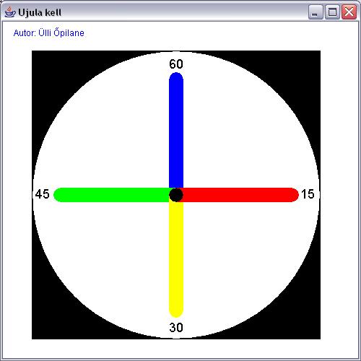The width and height of the screenshot is (361, 361).
Task: Click the black center dot of the clock
Action: point(176,195)
